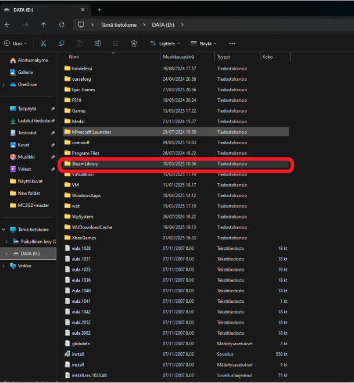Image resolution: width=354 pixels, height=383 pixels.
Task: Select the WUDownloadCache folder
Action: tap(176, 227)
